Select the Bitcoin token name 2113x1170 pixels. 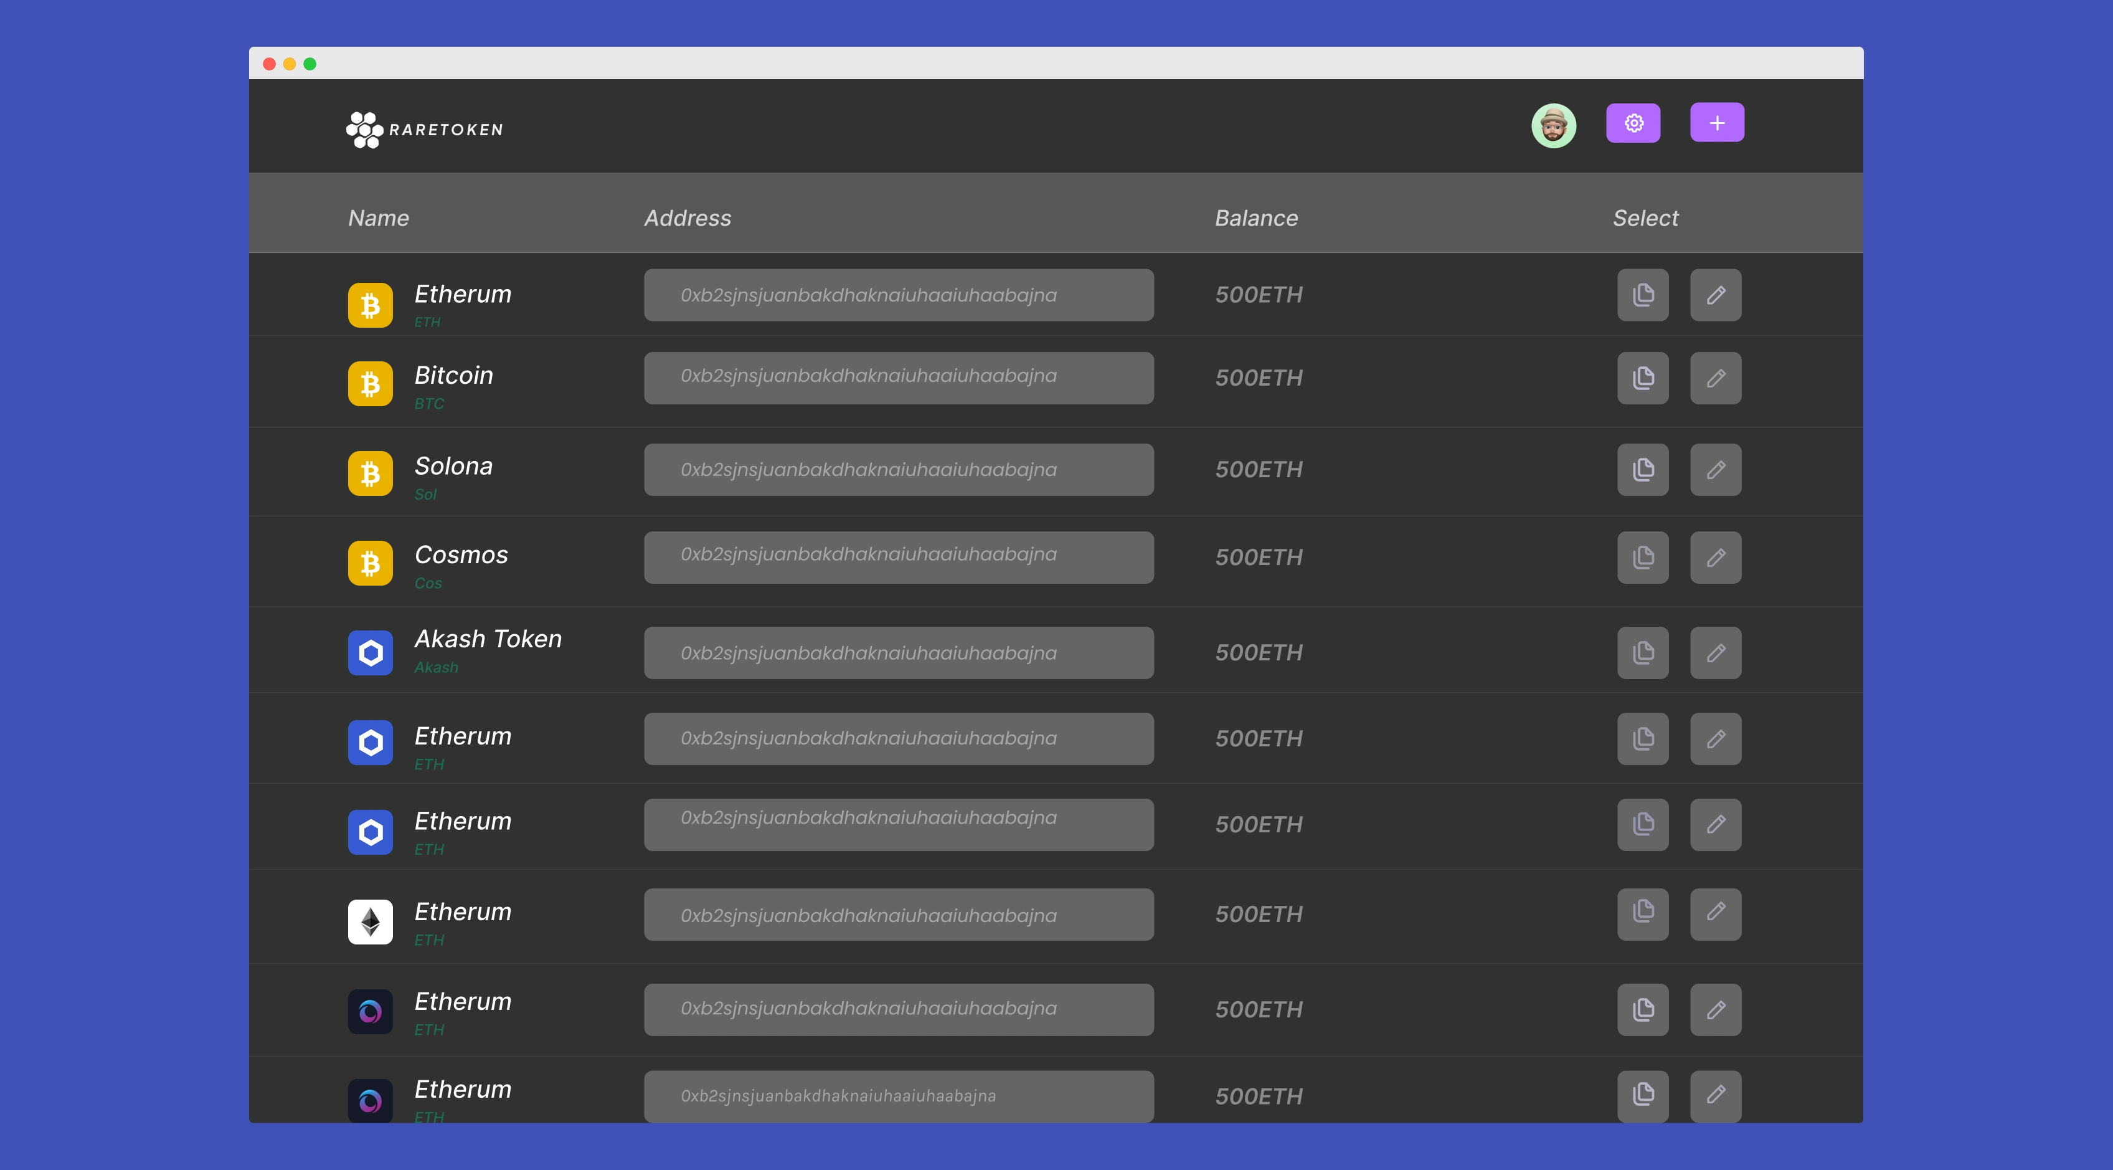pyautogui.click(x=453, y=376)
